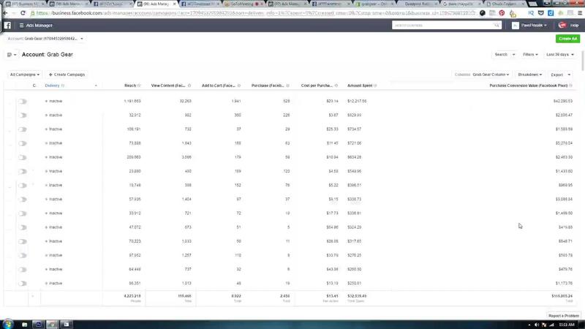Click the Create Campaign button
The height and width of the screenshot is (329, 585).
coord(67,75)
